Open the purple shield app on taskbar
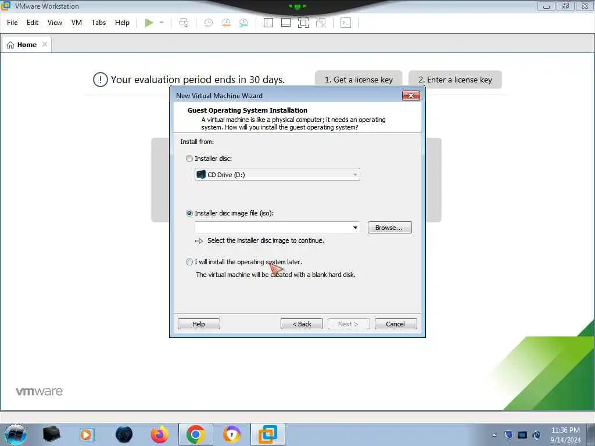The image size is (595, 446). tap(232, 434)
